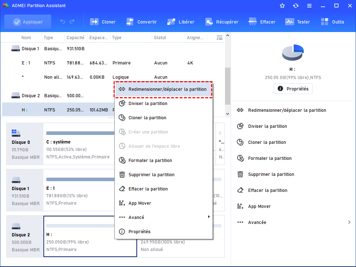
Task: Select C : système partition block
Action: 79,144
